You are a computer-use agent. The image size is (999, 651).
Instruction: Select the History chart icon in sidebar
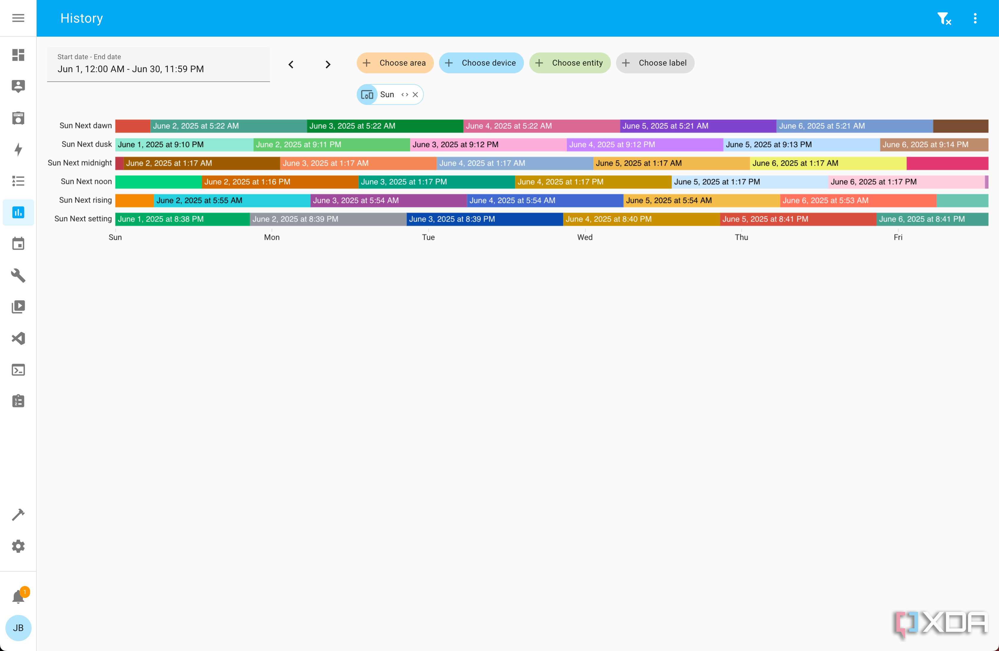pyautogui.click(x=18, y=213)
